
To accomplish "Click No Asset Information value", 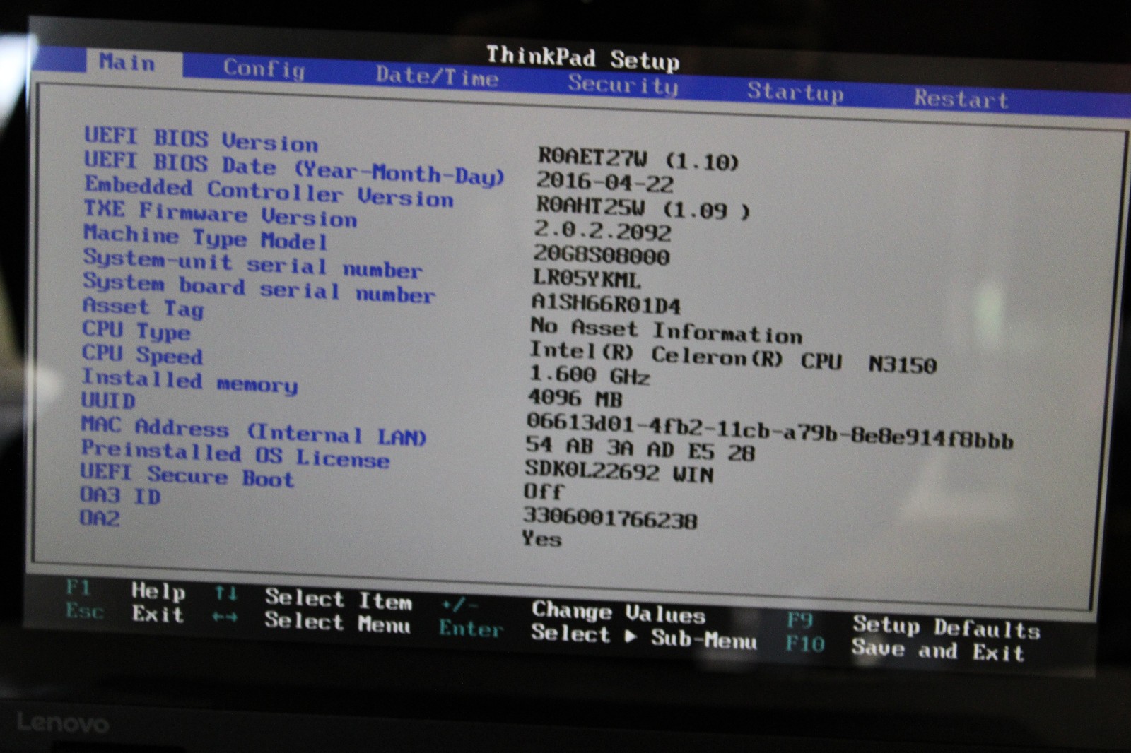I will click(x=667, y=330).
